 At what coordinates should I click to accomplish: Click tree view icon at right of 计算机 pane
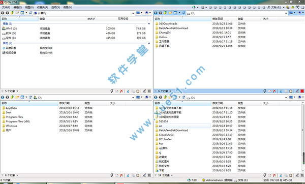147,13
